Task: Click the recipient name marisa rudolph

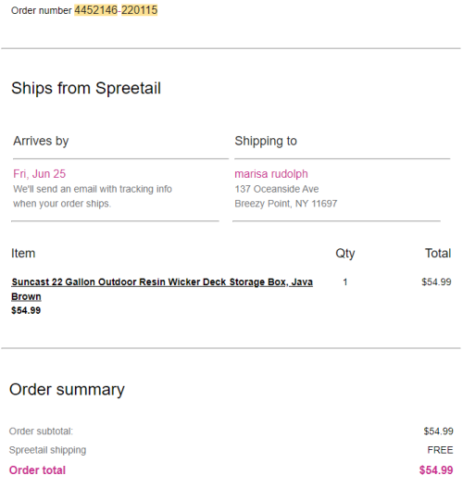Action: tap(271, 174)
